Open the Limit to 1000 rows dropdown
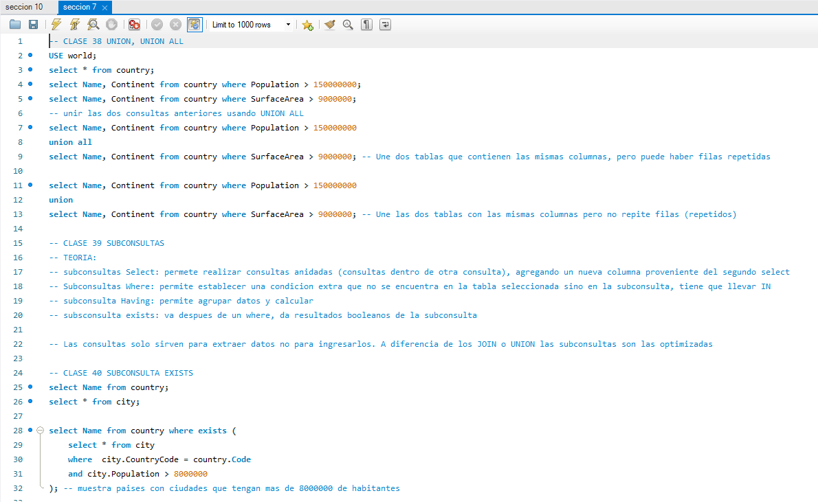The height and width of the screenshot is (502, 818). (x=251, y=25)
